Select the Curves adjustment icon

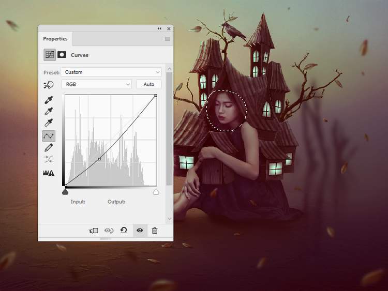coord(50,55)
